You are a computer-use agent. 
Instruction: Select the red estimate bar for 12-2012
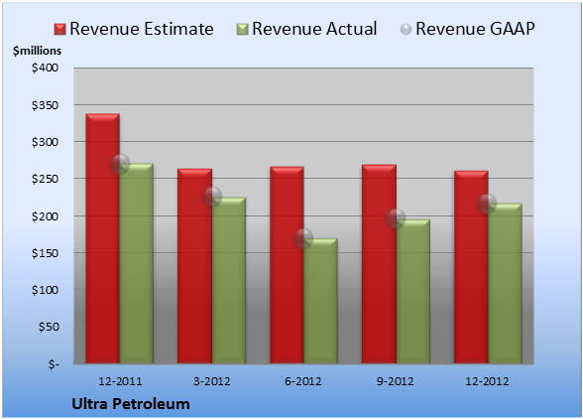(471, 267)
